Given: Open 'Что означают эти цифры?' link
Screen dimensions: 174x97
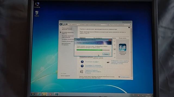Looking at the screenshot, I should click(x=92, y=62).
